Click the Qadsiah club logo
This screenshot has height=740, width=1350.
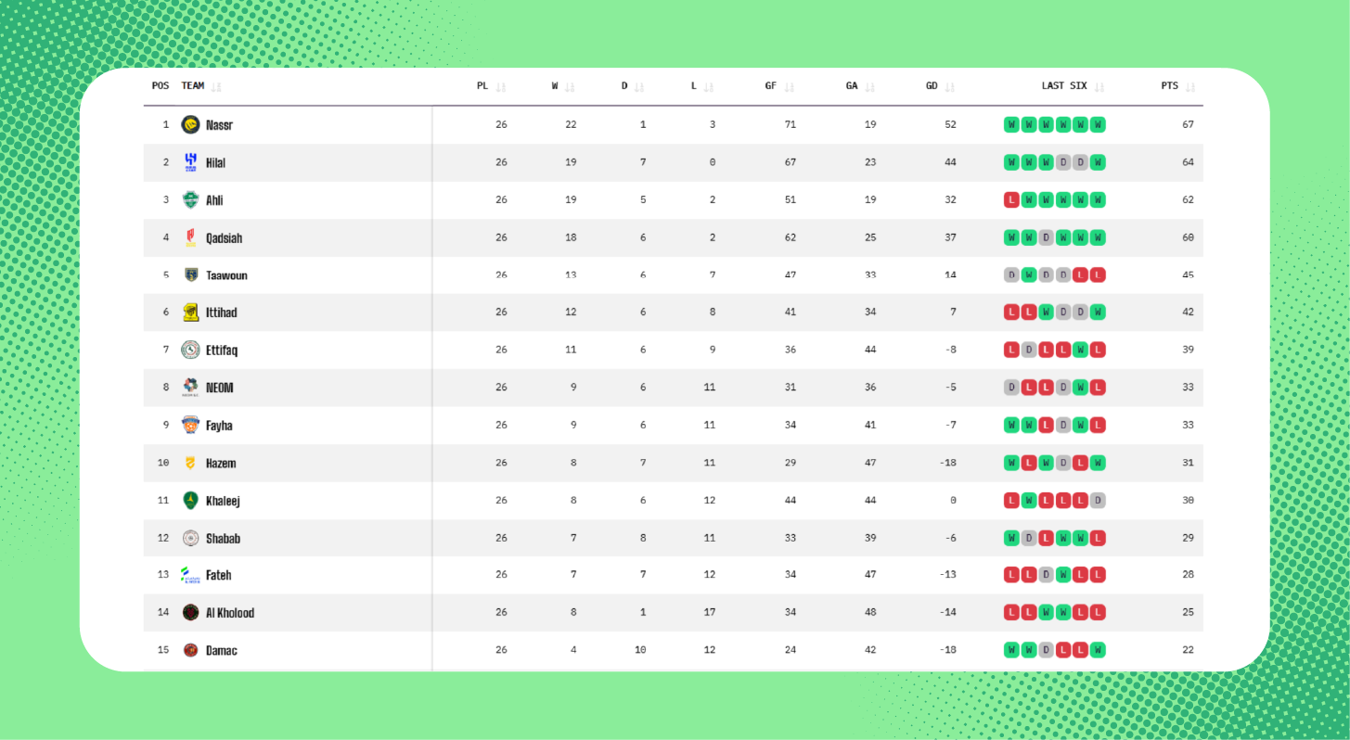[190, 237]
